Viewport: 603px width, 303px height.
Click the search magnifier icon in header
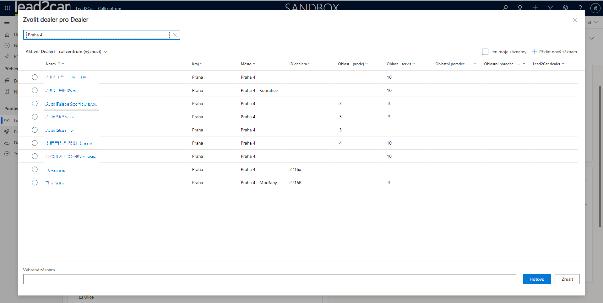coord(505,8)
